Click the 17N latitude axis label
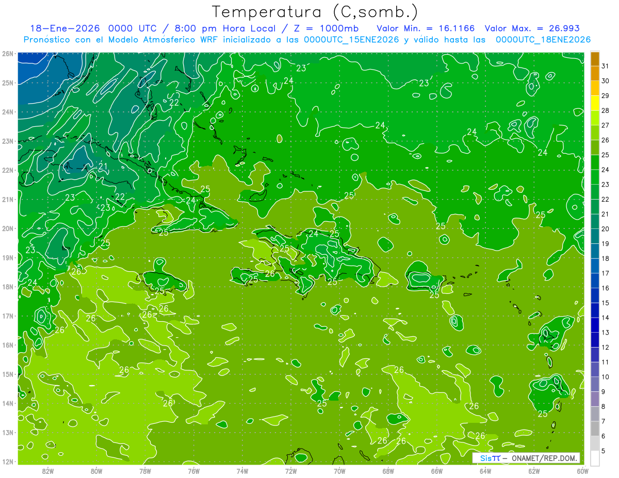The image size is (619, 478). (7, 316)
